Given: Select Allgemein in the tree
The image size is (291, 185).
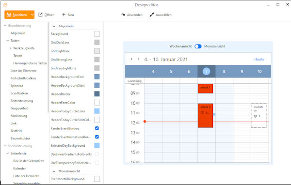Looking at the screenshot, I should click(x=18, y=33).
